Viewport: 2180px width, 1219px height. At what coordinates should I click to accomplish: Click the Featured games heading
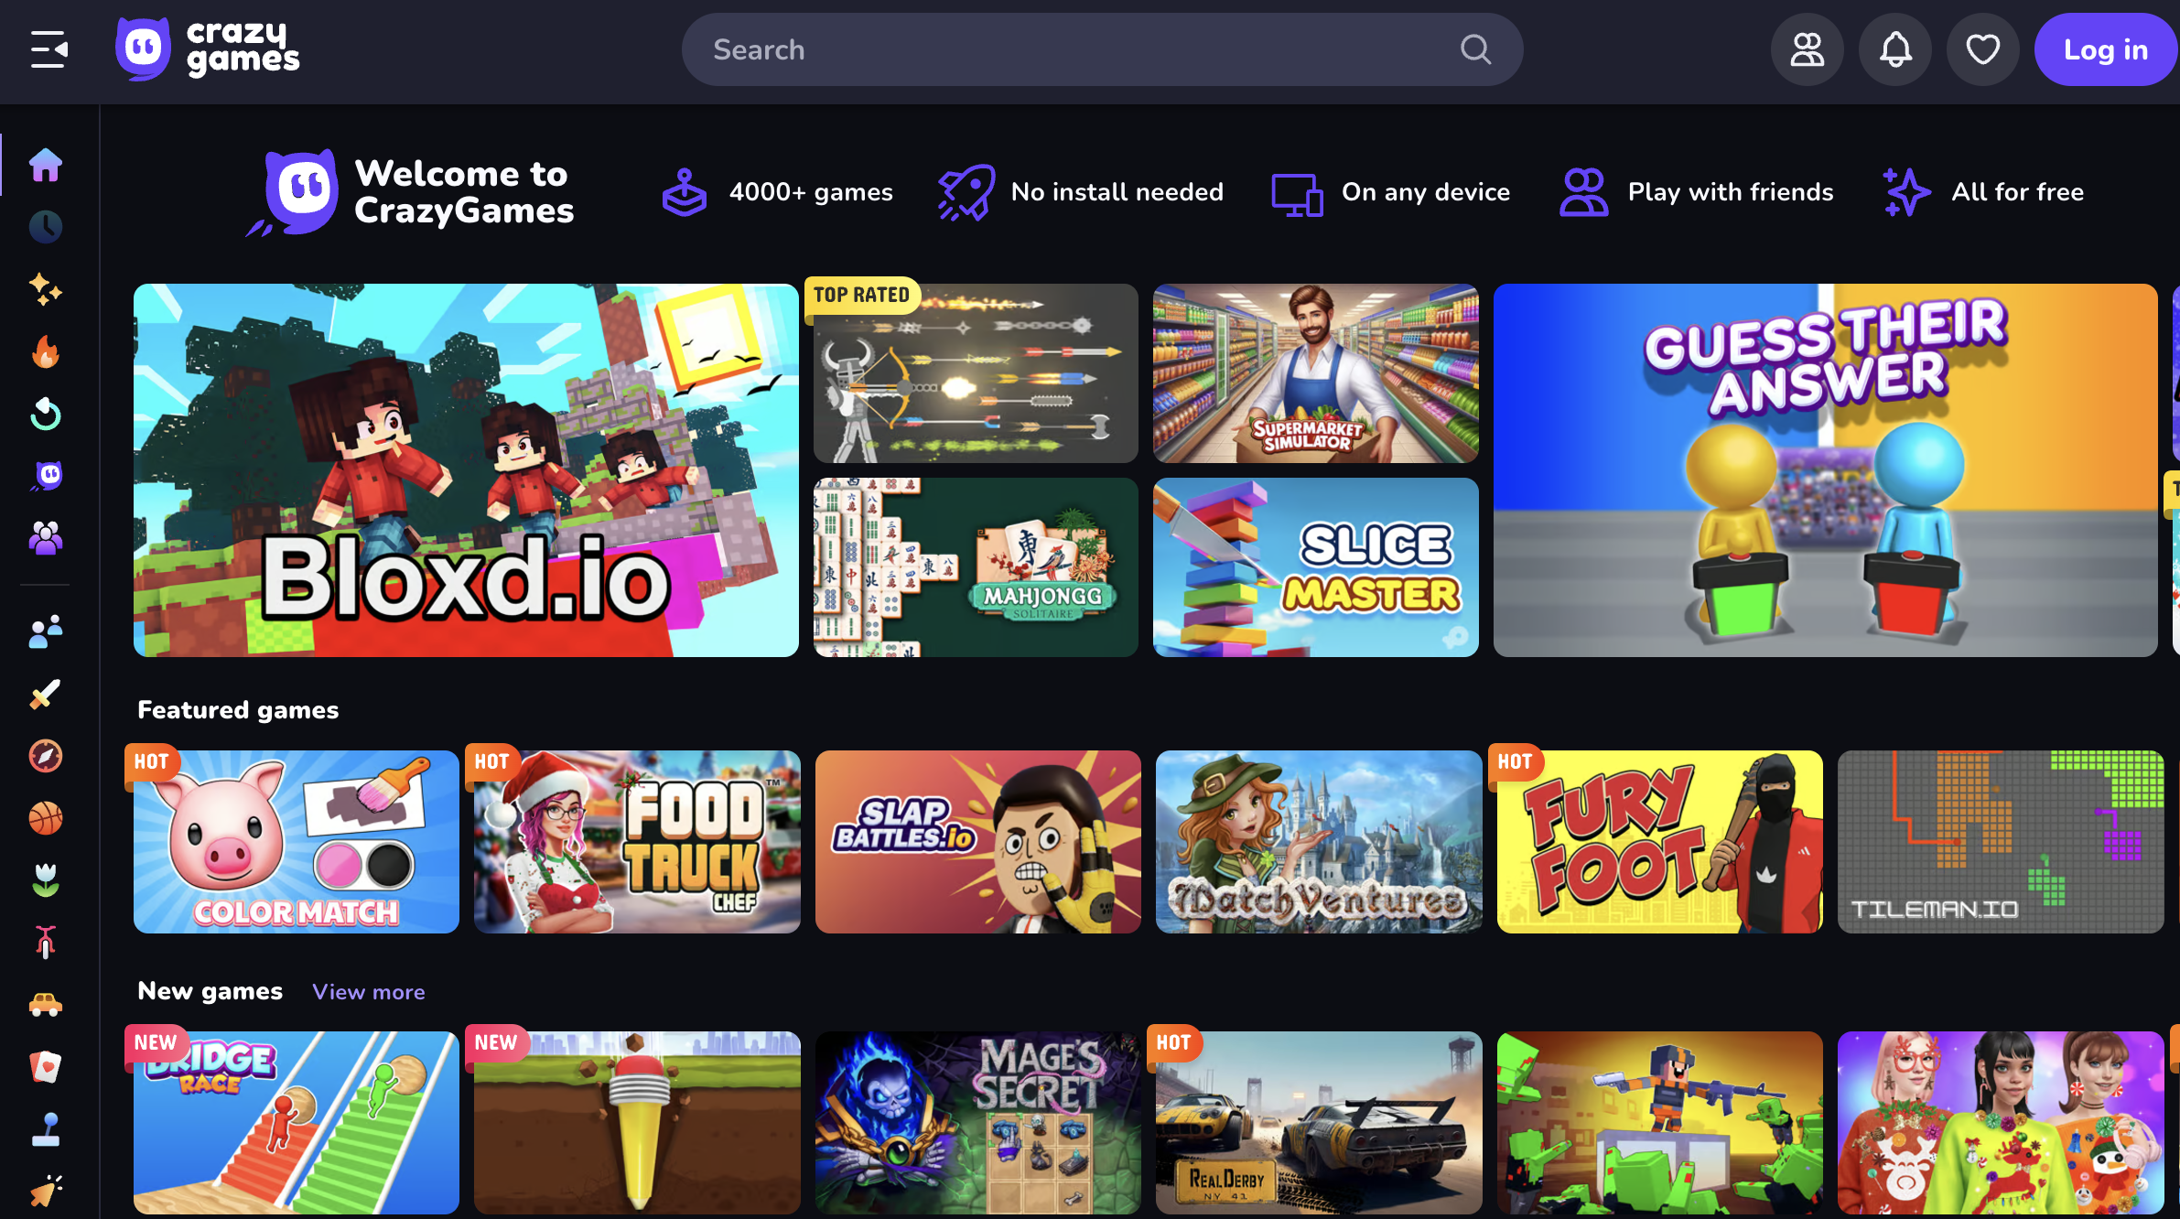click(238, 710)
